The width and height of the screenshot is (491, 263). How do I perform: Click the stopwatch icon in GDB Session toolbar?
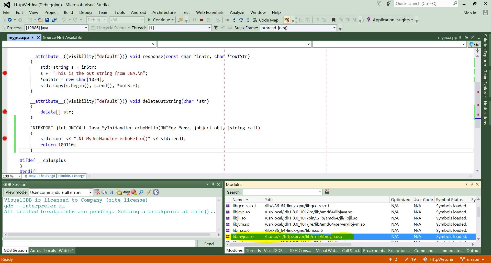click(x=156, y=192)
